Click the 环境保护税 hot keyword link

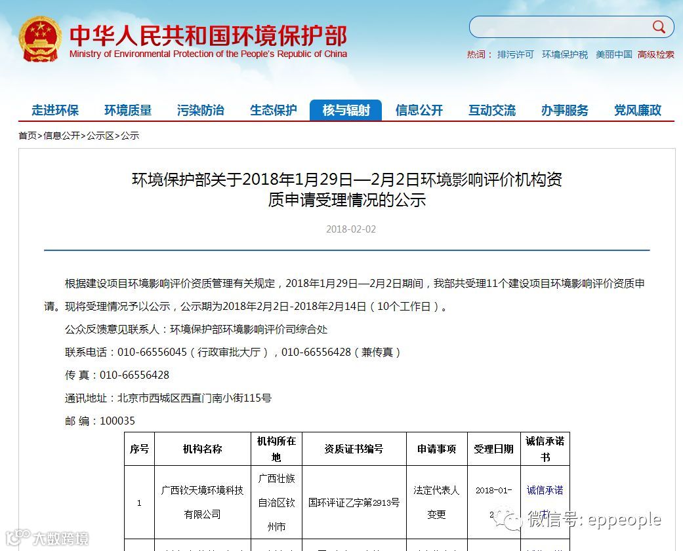point(564,54)
